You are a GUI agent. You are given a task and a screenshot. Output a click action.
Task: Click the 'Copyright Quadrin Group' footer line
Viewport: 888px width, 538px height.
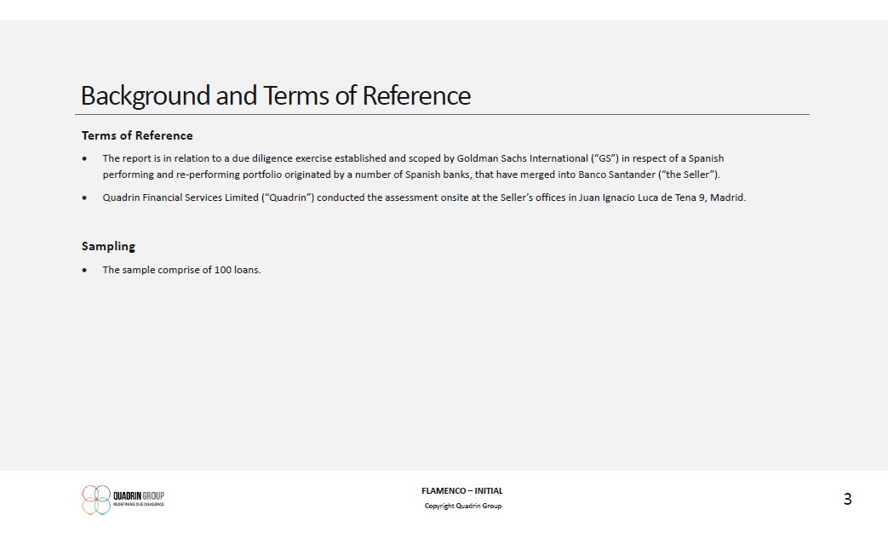click(x=462, y=506)
